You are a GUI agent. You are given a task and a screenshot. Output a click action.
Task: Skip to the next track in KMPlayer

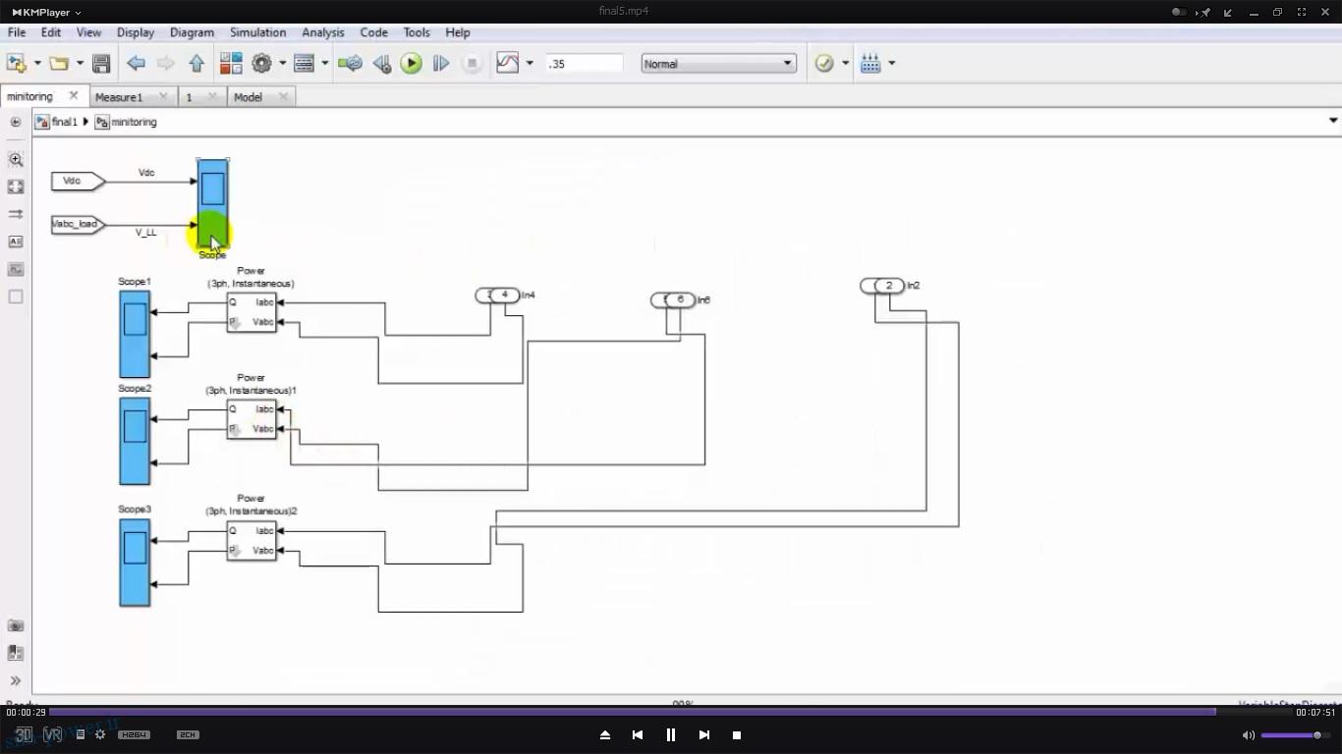point(703,734)
